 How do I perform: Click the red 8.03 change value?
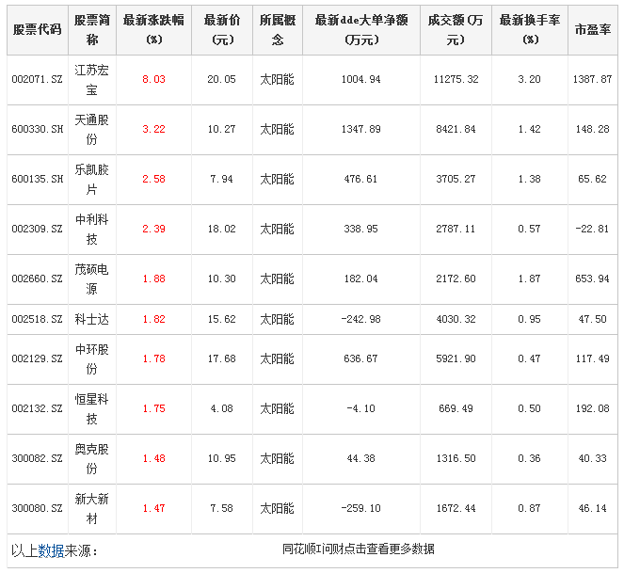coord(153,79)
